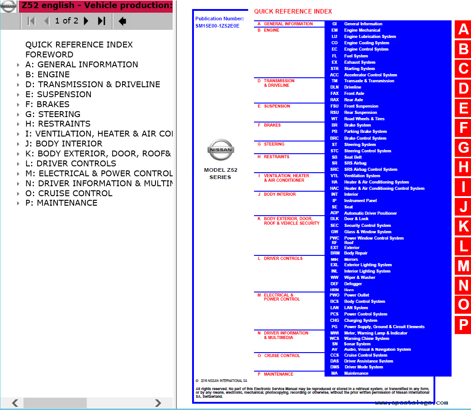Image resolution: width=471 pixels, height=410 pixels.
Task: Open Road Wheels & Tires link
Action: [364, 119]
